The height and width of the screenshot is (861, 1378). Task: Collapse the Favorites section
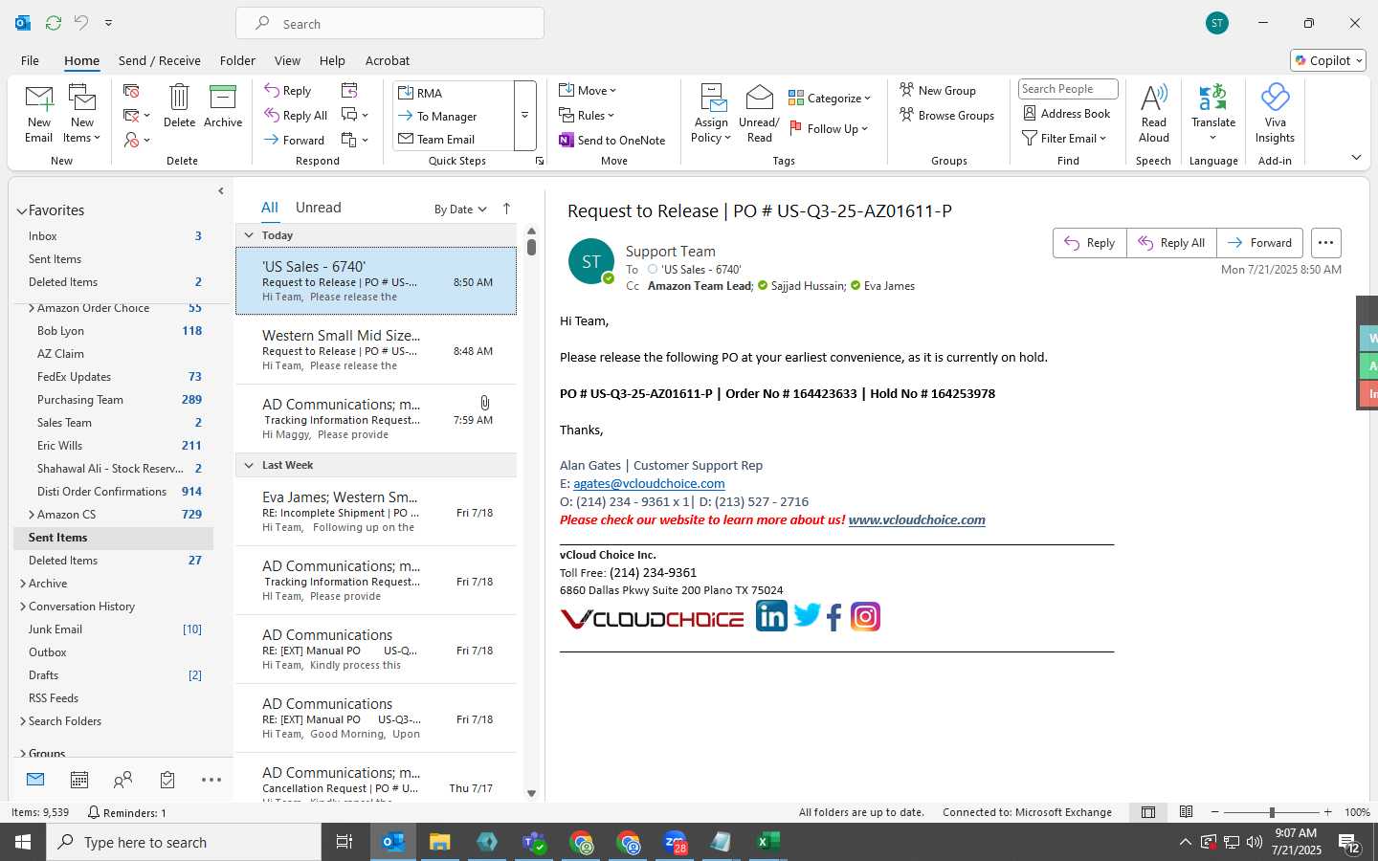point(21,210)
